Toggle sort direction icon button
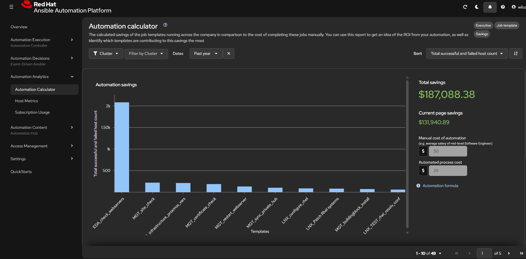 515,53
